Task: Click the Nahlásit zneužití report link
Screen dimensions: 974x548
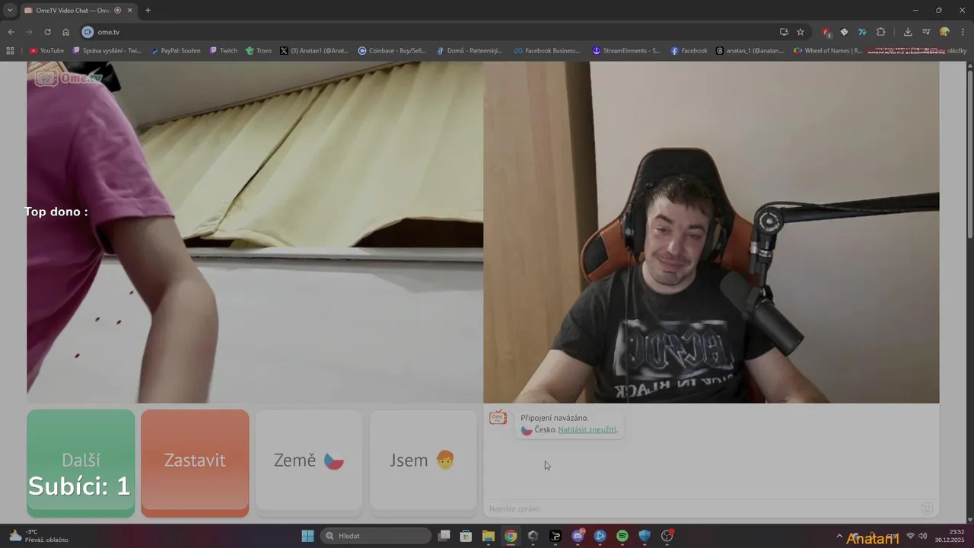Action: pos(587,430)
